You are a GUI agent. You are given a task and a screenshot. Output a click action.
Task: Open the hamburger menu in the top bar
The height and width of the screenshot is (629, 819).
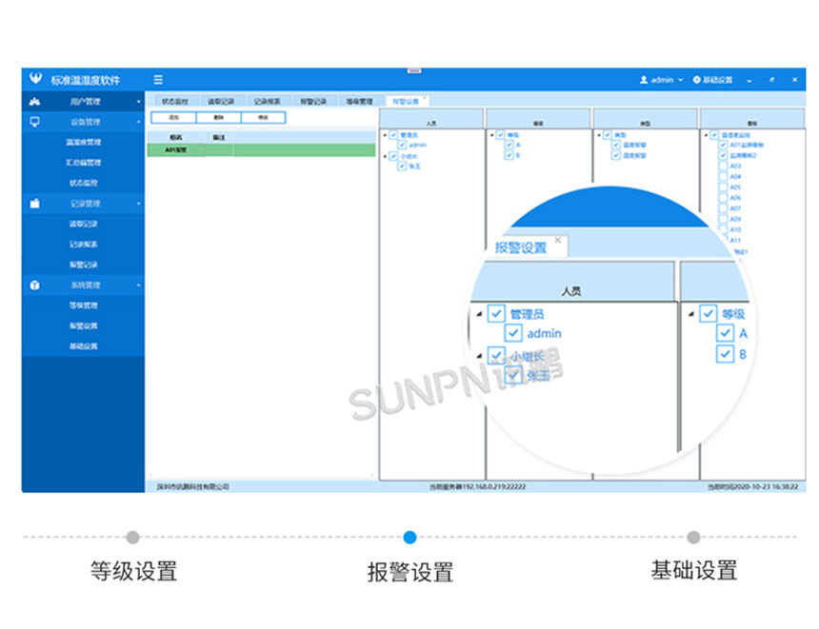point(159,80)
